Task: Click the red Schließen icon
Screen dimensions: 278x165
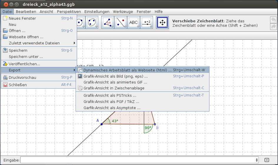Action: click(5, 85)
